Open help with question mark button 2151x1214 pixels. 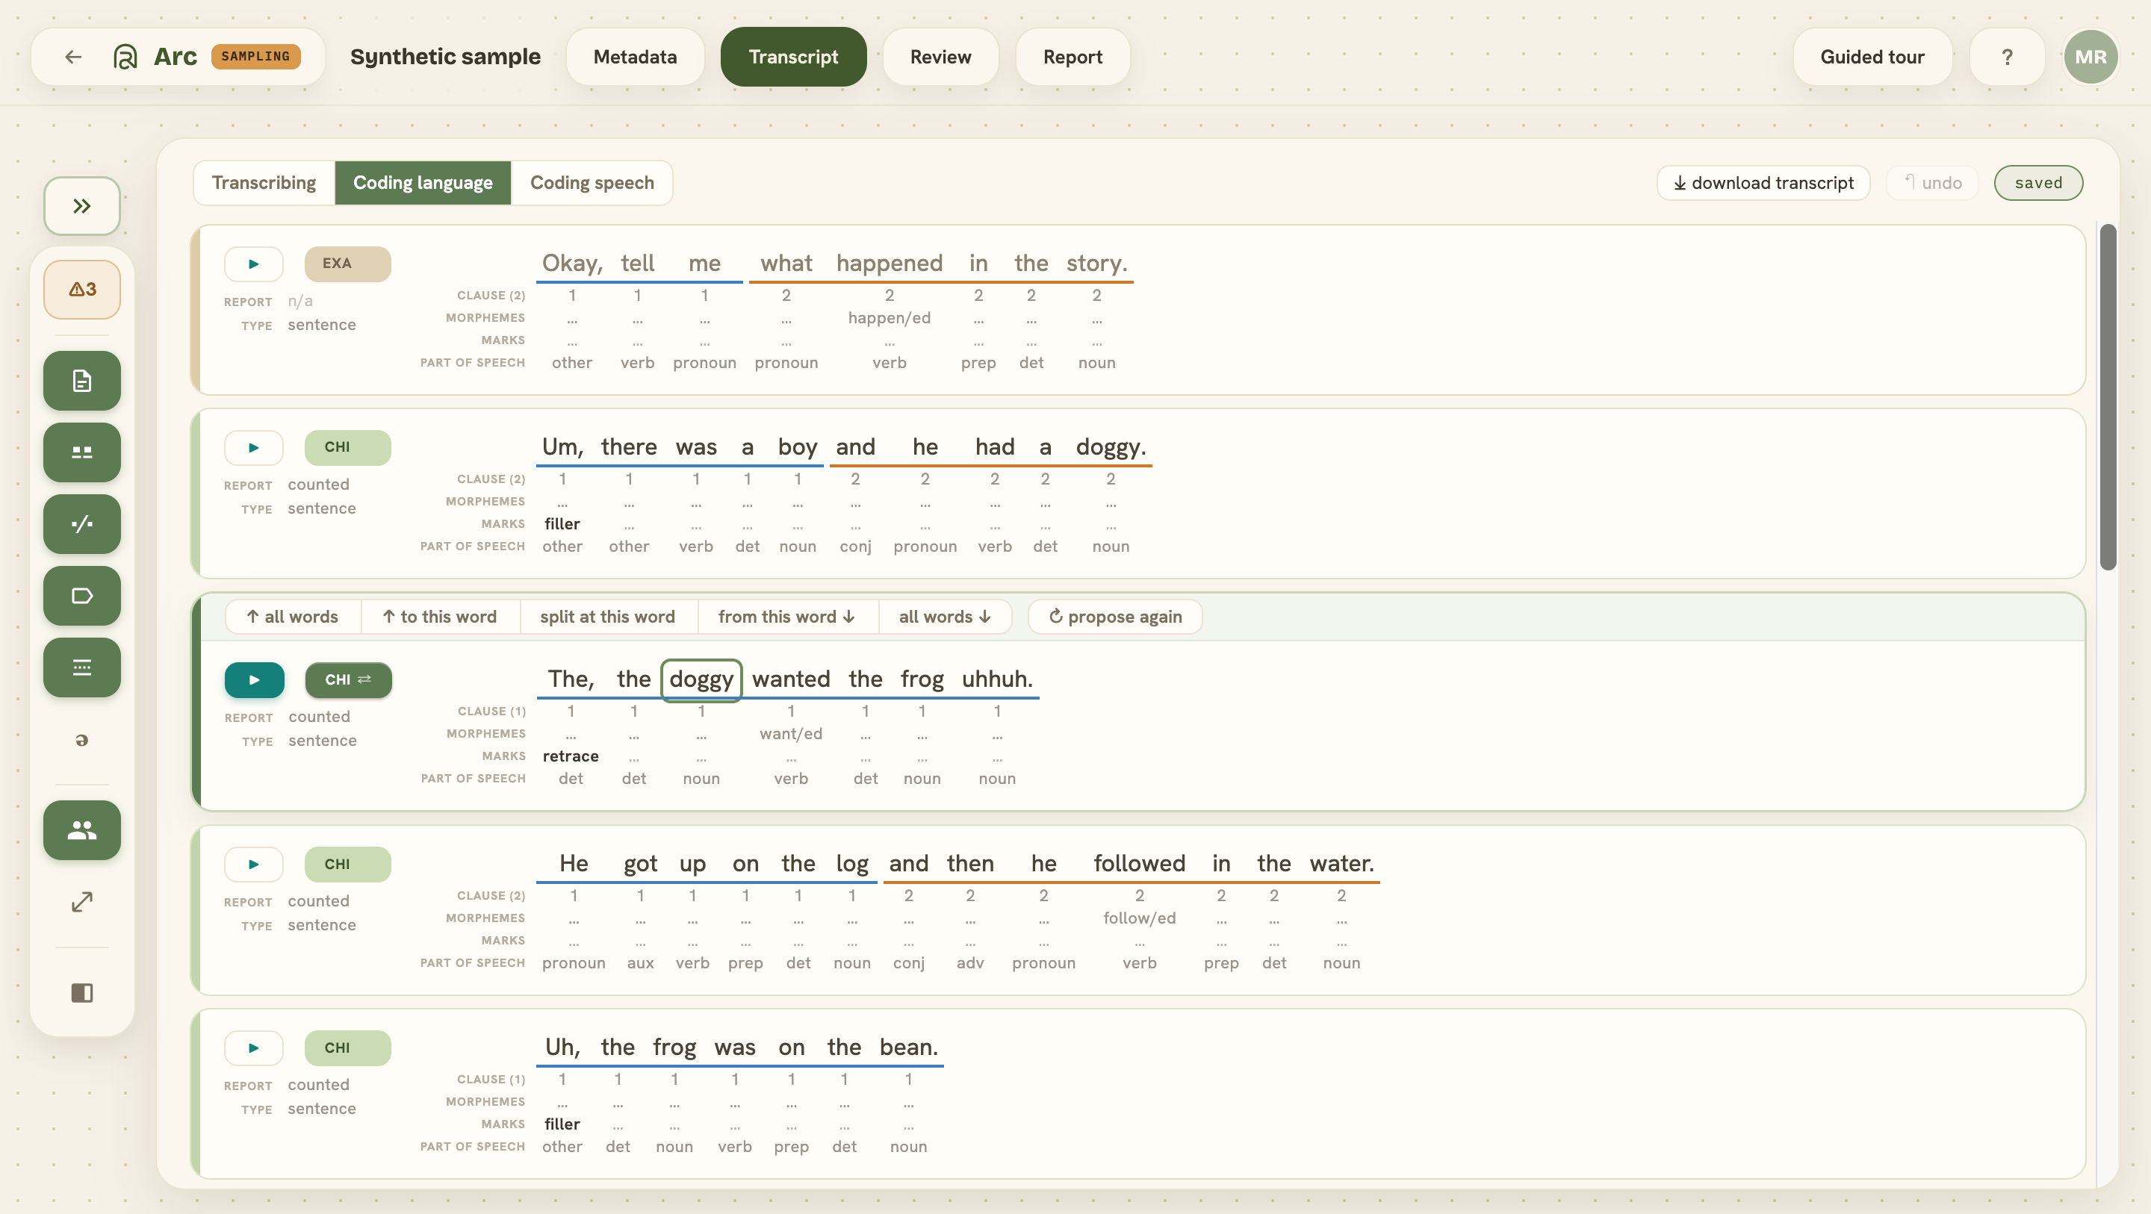[x=2008, y=57]
